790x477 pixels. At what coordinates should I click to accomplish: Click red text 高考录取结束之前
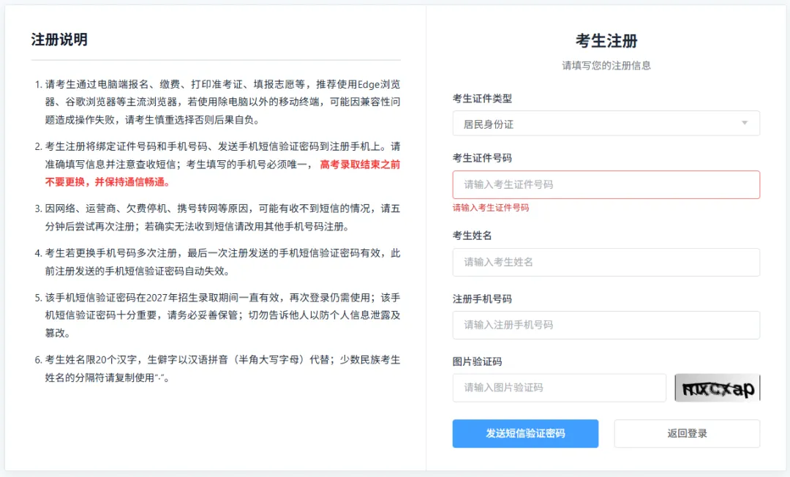[360, 164]
